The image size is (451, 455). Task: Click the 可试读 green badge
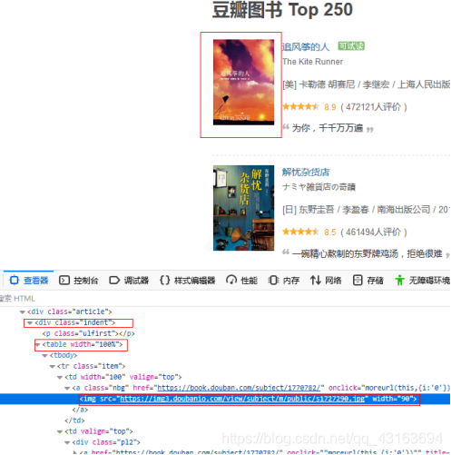pyautogui.click(x=351, y=46)
